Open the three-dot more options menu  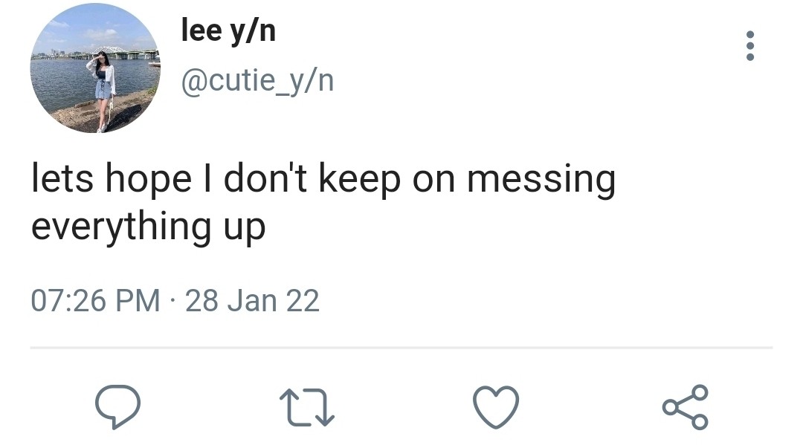(749, 46)
